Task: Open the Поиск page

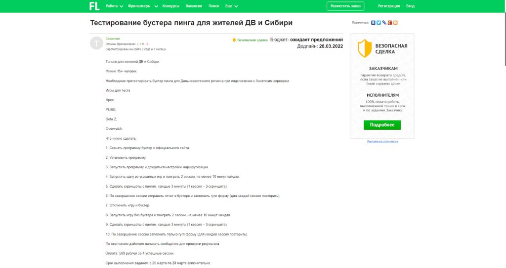Action: pos(214,6)
